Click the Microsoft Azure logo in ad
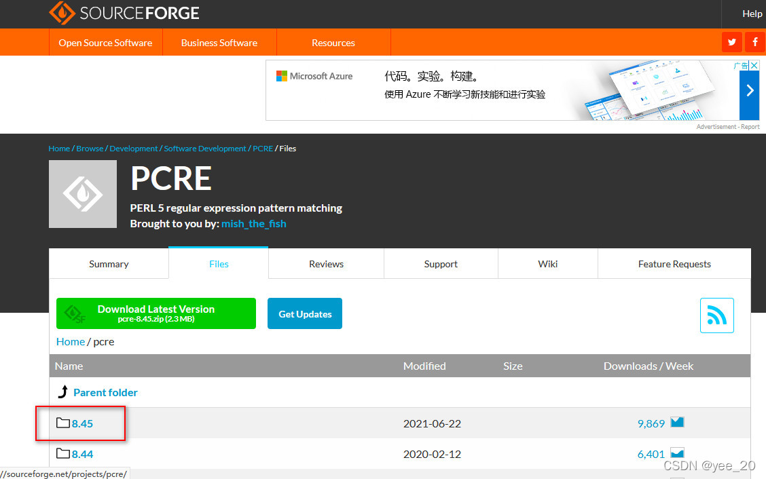 pos(314,76)
